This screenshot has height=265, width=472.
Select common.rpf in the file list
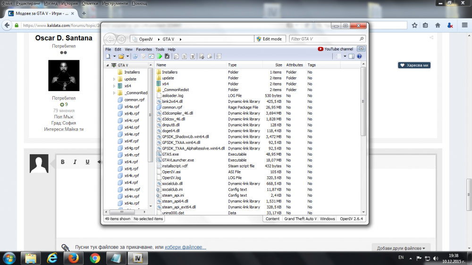point(172,108)
